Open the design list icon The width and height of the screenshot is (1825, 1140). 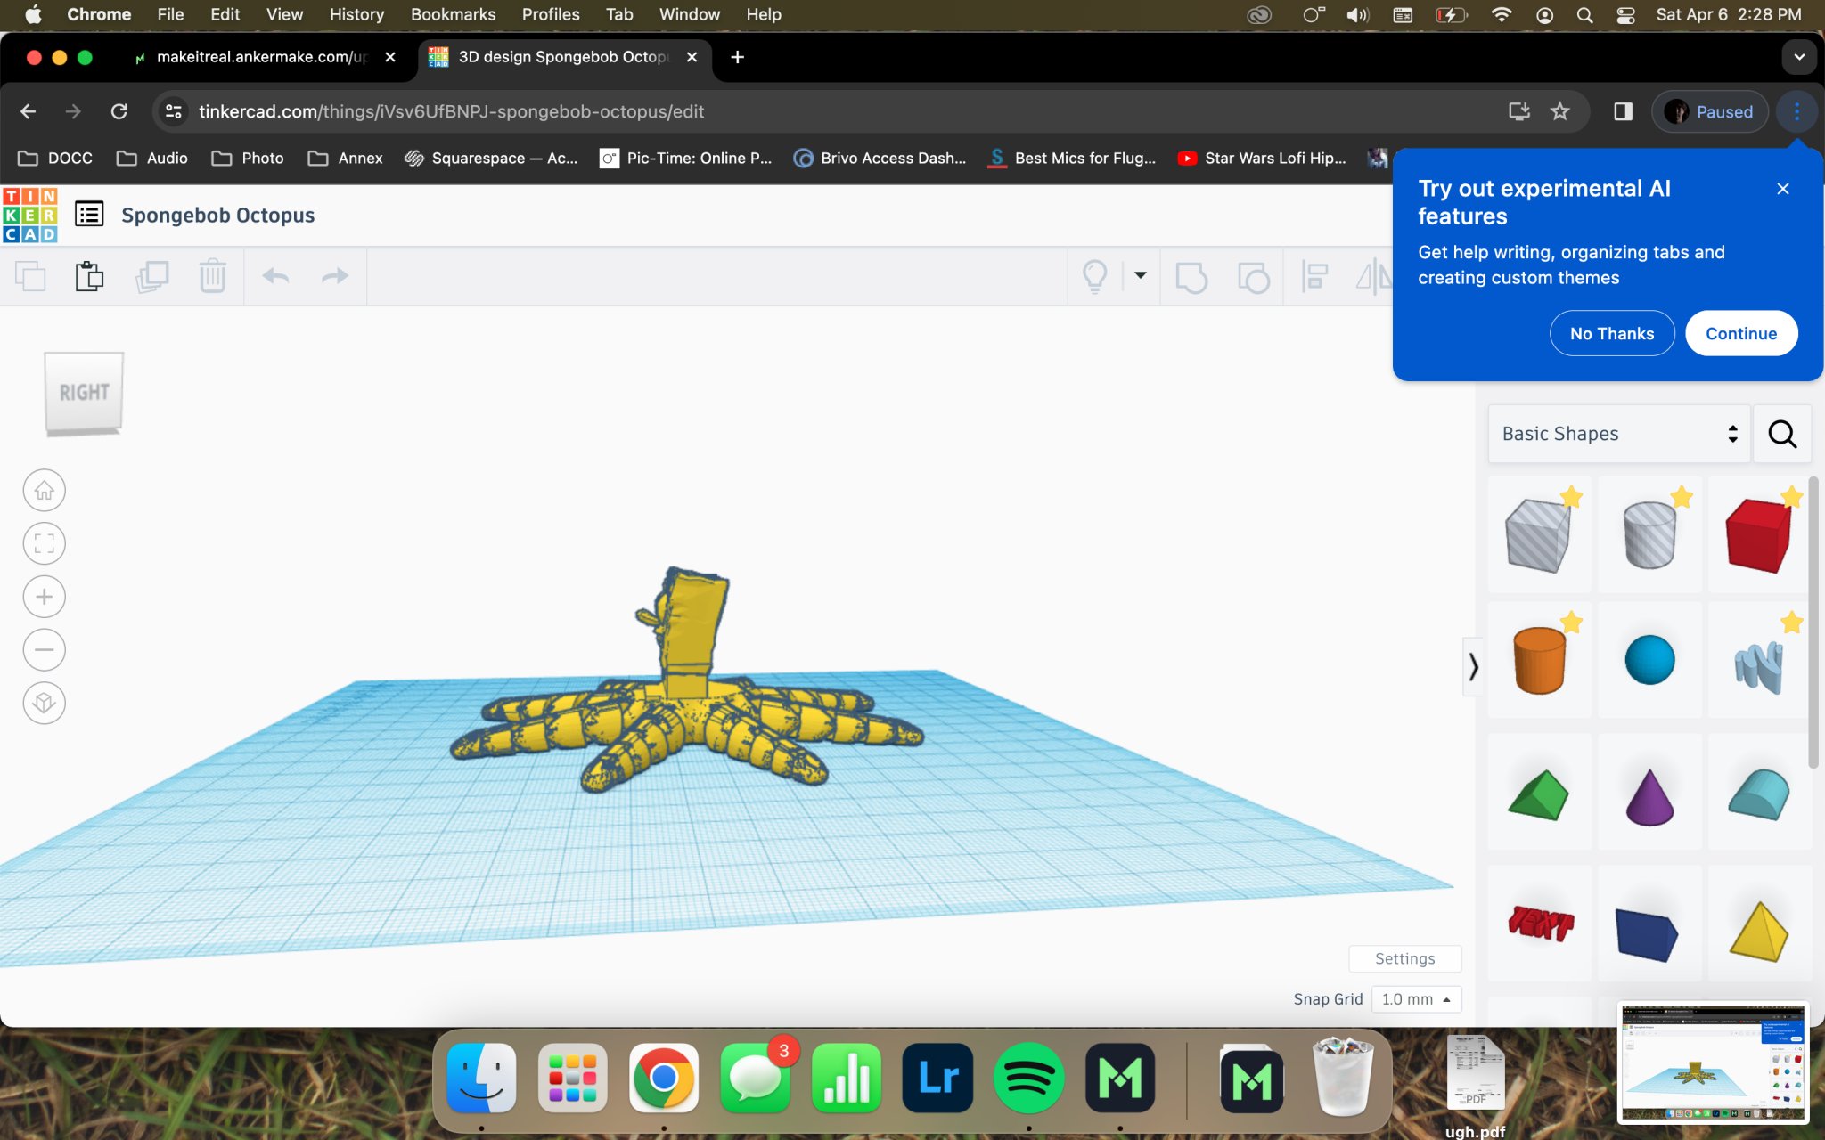click(x=89, y=215)
